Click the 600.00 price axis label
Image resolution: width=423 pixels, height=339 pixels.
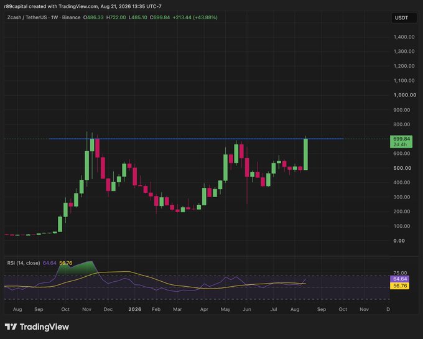point(402,154)
